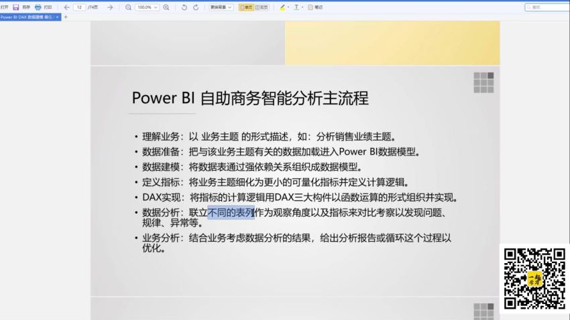This screenshot has height=320, width=570.
Task: Go to next page with right arrow
Action: (110, 7)
